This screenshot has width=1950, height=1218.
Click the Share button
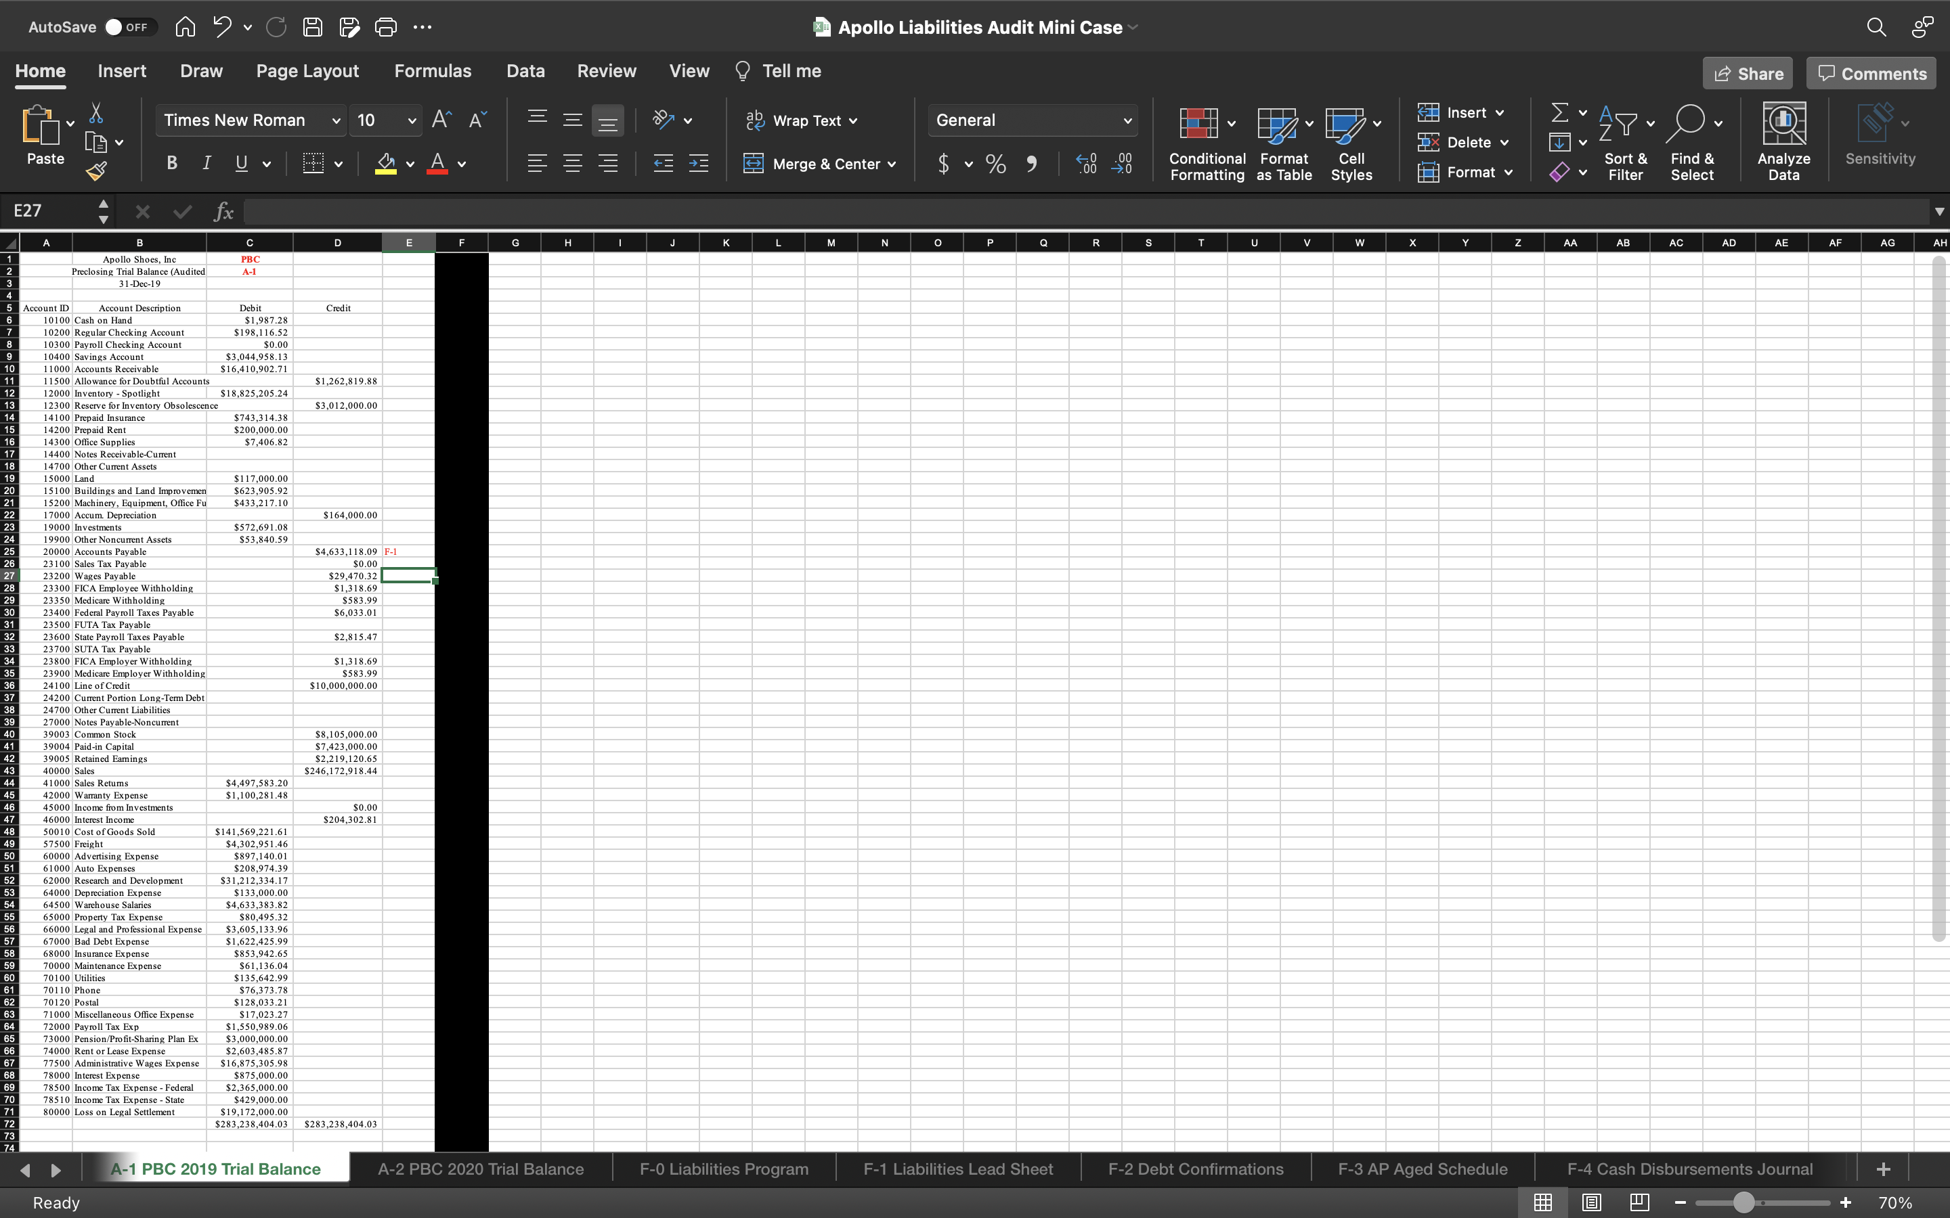pos(1748,72)
